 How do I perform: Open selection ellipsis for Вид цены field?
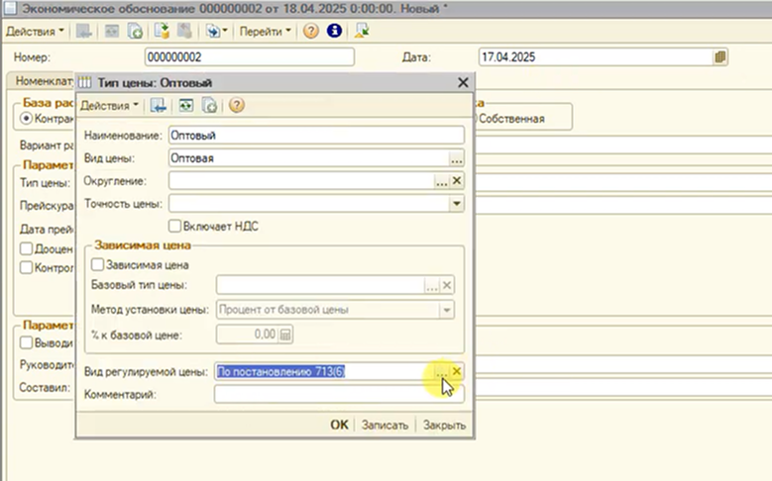click(x=457, y=158)
